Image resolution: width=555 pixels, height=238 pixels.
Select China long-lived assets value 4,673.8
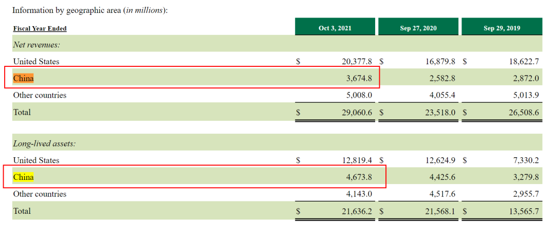(x=359, y=177)
